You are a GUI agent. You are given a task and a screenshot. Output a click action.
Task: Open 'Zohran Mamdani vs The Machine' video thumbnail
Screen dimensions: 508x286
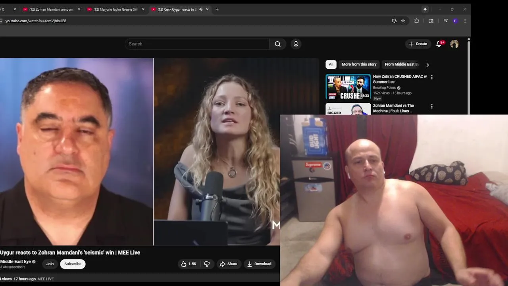(348, 109)
